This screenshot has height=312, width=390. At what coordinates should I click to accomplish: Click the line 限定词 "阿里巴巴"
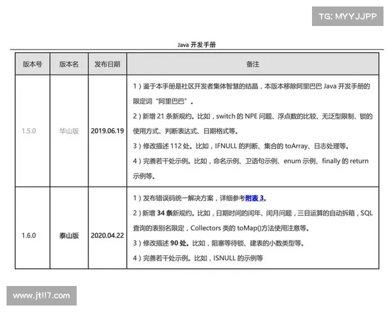coord(163,101)
